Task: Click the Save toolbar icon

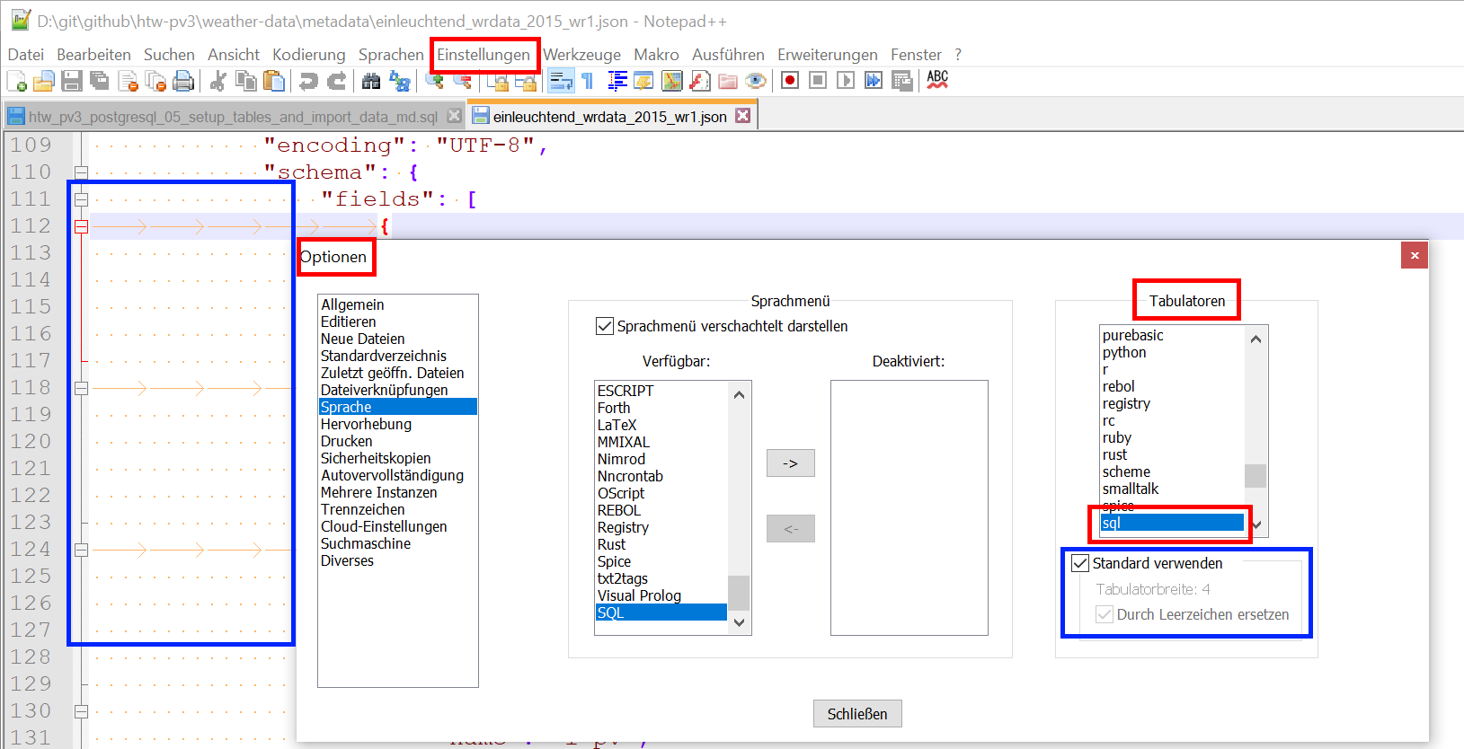Action: (72, 82)
